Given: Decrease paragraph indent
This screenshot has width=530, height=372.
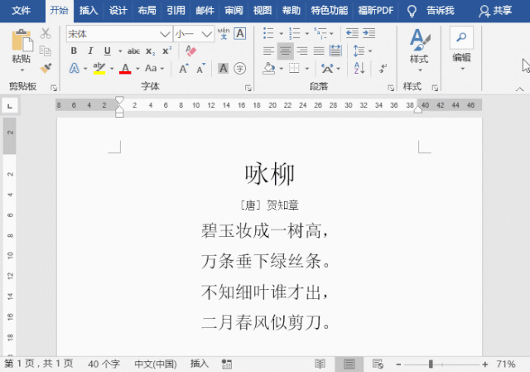Looking at the screenshot, I should point(352,33).
